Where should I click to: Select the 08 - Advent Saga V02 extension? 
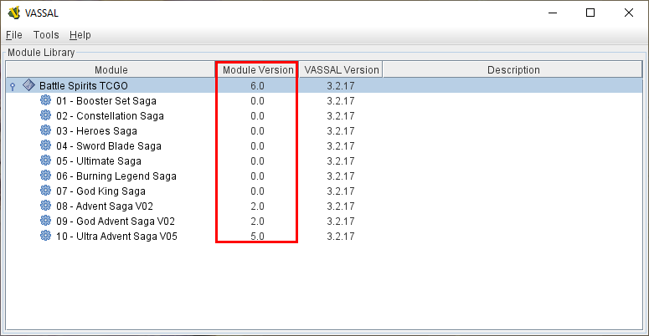(105, 206)
